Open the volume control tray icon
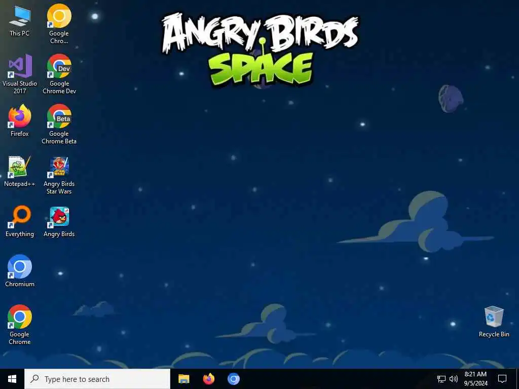The image size is (519, 389). click(x=454, y=379)
